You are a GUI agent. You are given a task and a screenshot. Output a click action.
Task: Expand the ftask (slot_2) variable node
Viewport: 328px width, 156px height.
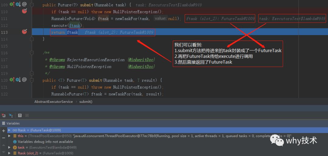pyautogui.click(x=9, y=153)
